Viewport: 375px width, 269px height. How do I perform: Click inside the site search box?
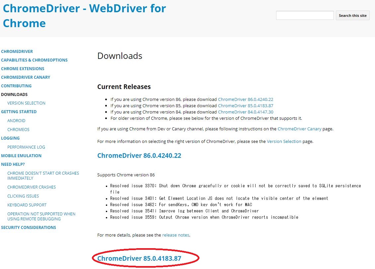click(305, 15)
